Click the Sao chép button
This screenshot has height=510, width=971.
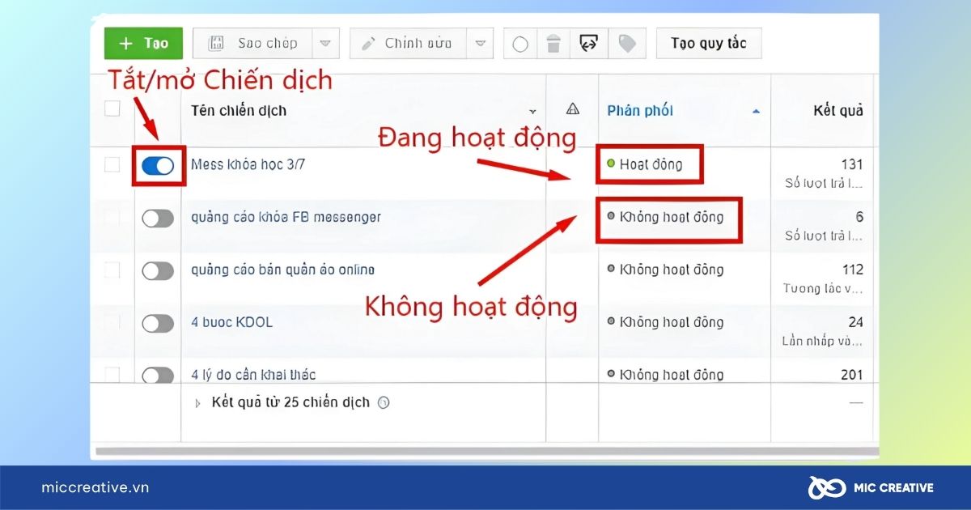click(x=252, y=43)
